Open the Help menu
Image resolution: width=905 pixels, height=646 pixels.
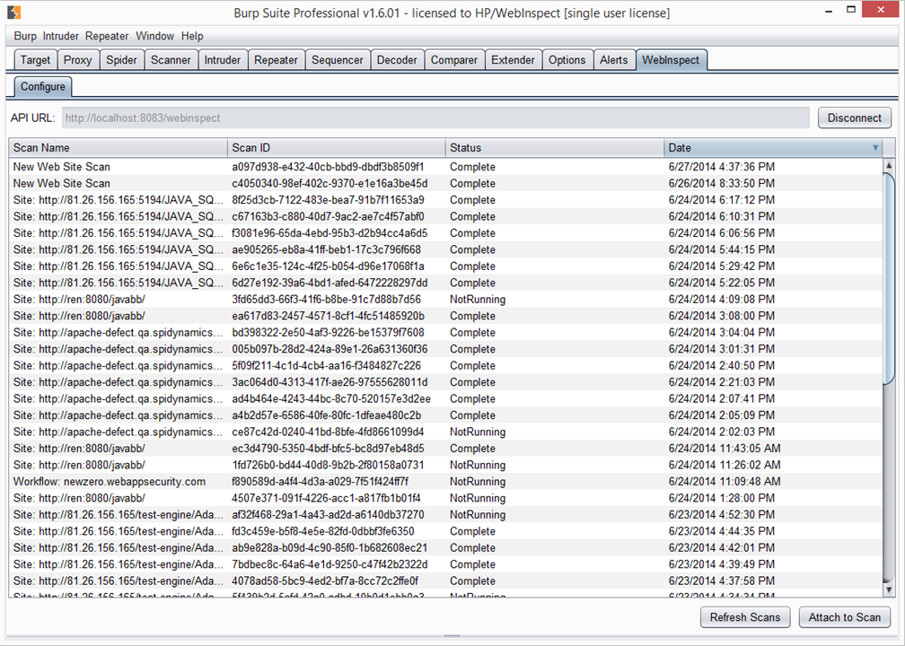(192, 36)
